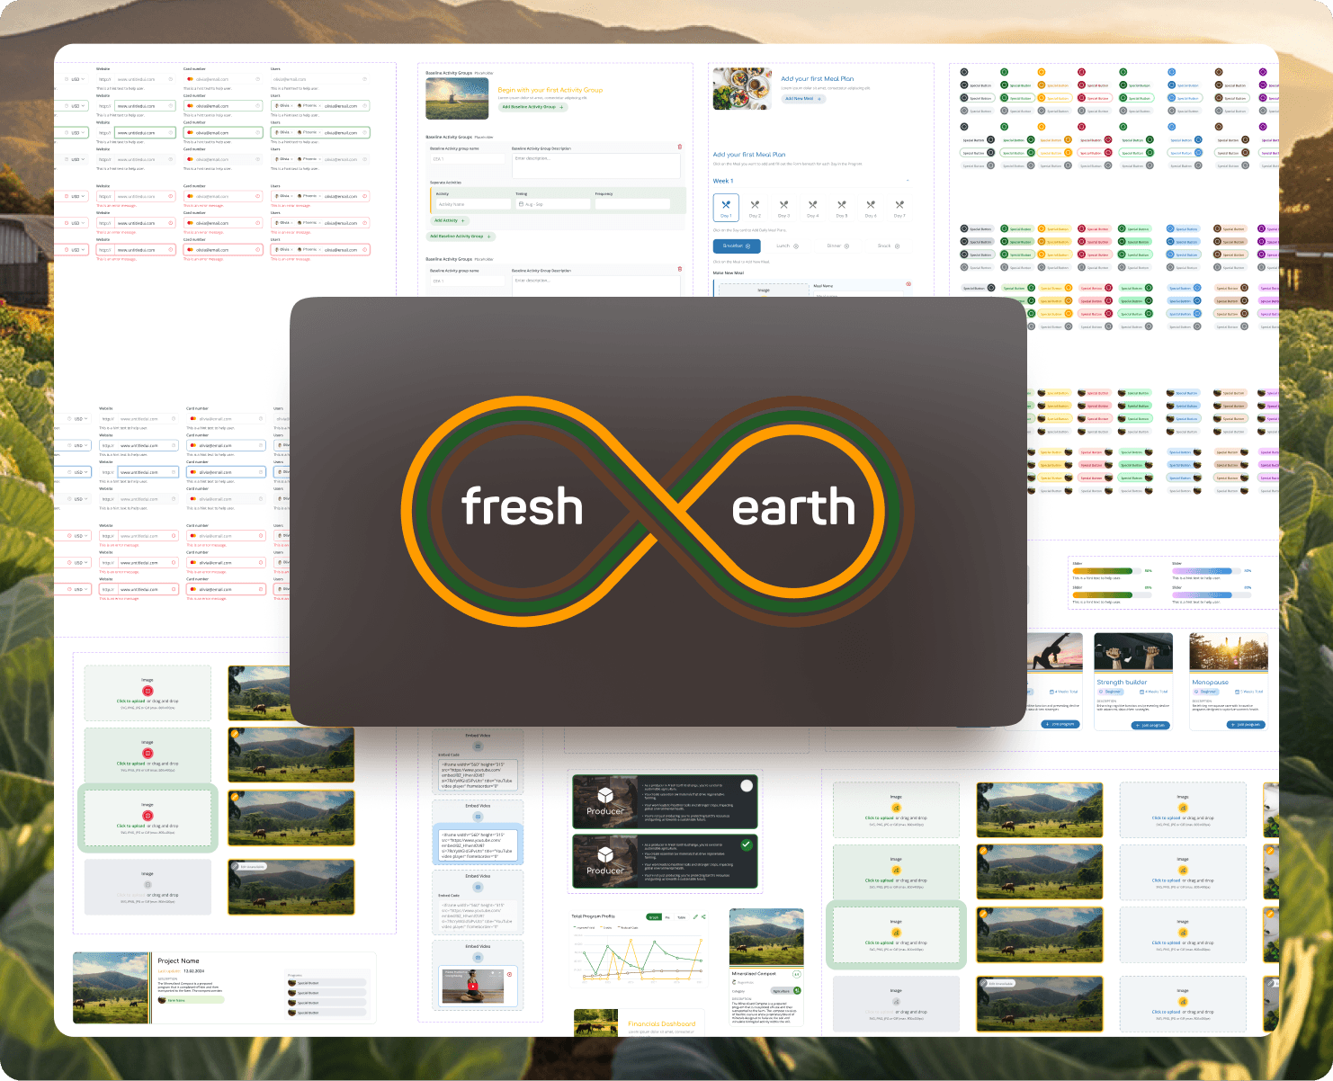The image size is (1333, 1081).
Task: Click Add Baseline Activity Group under the yellow heading
Action: pyautogui.click(x=532, y=107)
